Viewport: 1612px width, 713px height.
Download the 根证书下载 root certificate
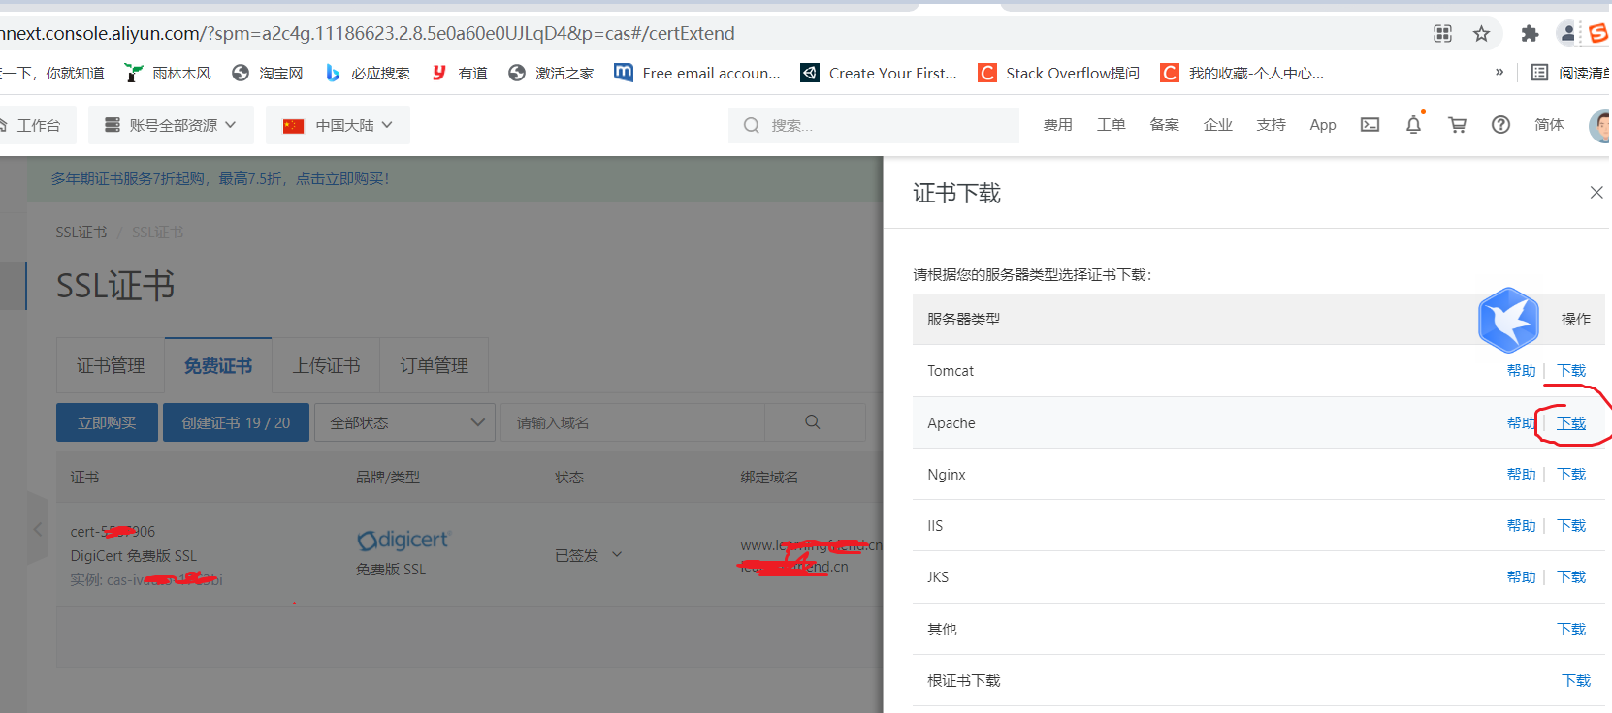point(1576,681)
